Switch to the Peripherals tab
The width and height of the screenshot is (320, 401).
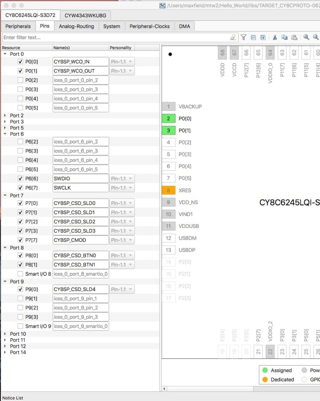(18, 26)
